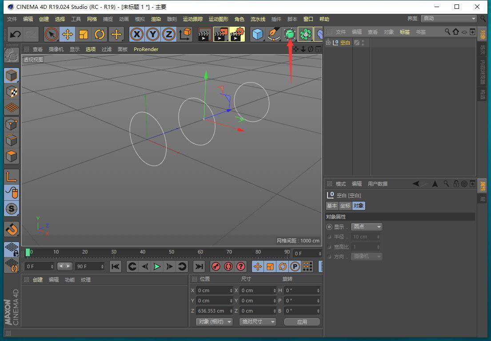Click the 应用 apply button
The height and width of the screenshot is (341, 491).
click(x=302, y=321)
